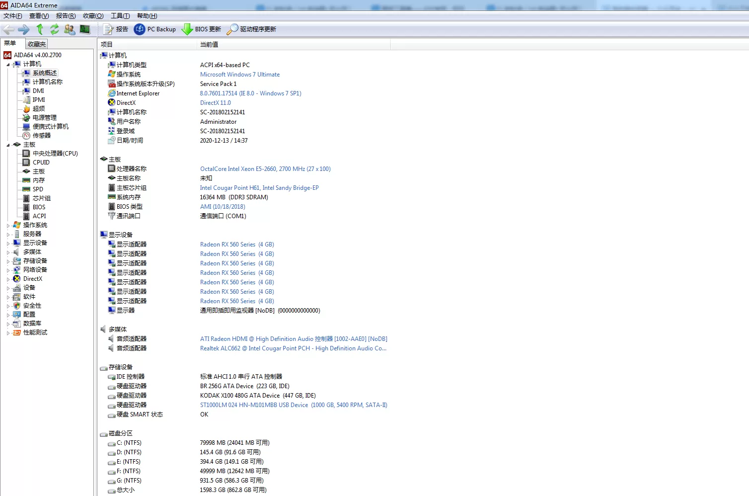The width and height of the screenshot is (749, 496).
Task: Open the ST1000LM 024 HN-M101MBB drive link
Action: pos(294,405)
